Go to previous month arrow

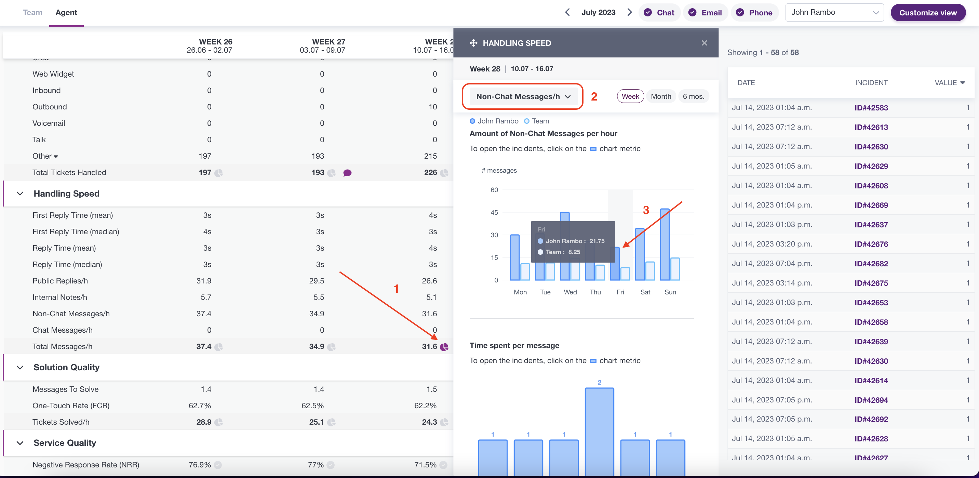pyautogui.click(x=567, y=12)
